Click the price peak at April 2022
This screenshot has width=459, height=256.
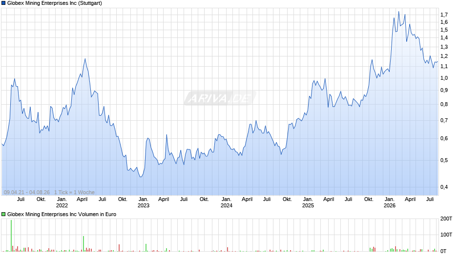(x=85, y=59)
